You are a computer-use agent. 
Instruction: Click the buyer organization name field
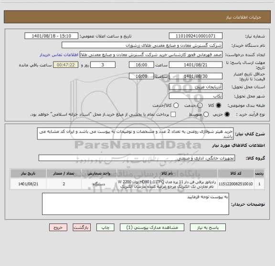point(142,45)
